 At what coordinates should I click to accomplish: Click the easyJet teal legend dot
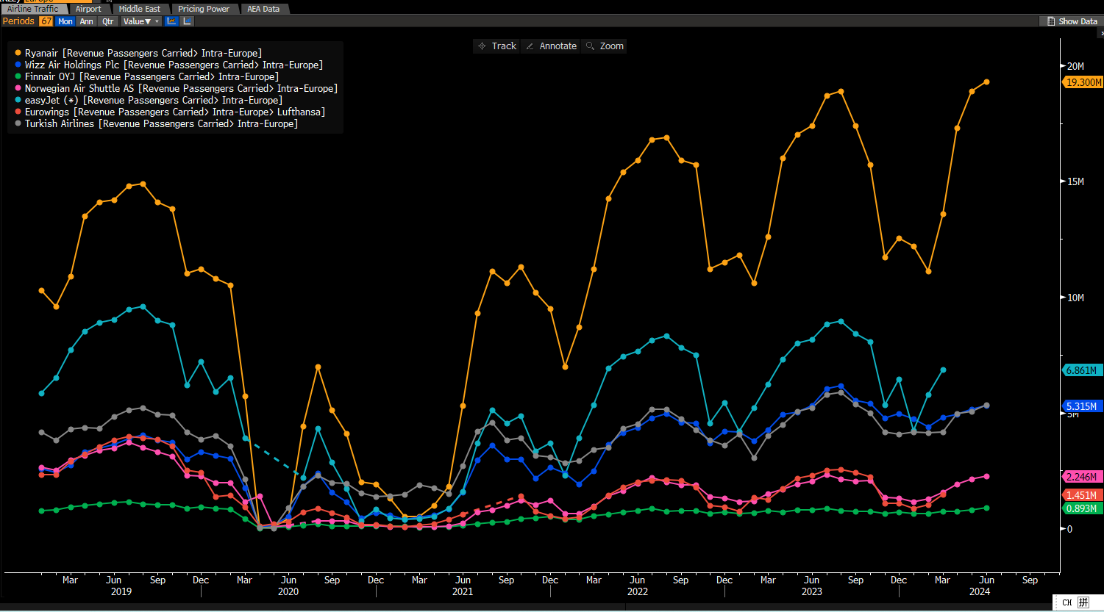18,100
